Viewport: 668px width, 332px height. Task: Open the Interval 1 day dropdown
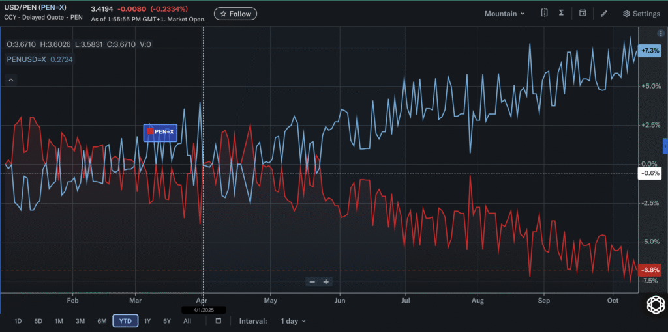click(x=293, y=321)
